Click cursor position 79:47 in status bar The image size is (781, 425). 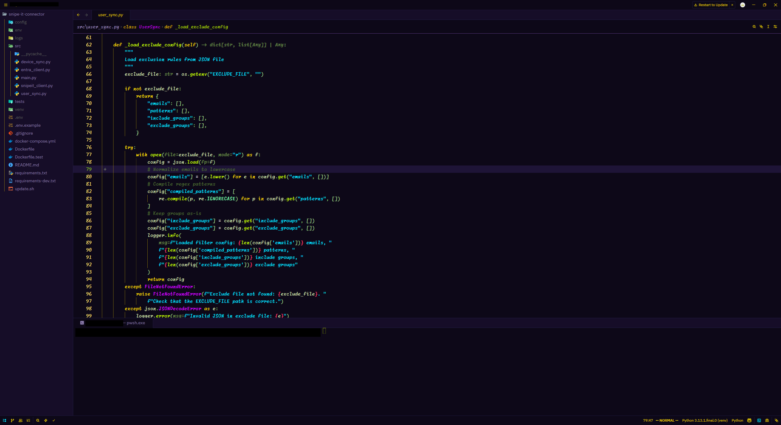[x=648, y=420]
